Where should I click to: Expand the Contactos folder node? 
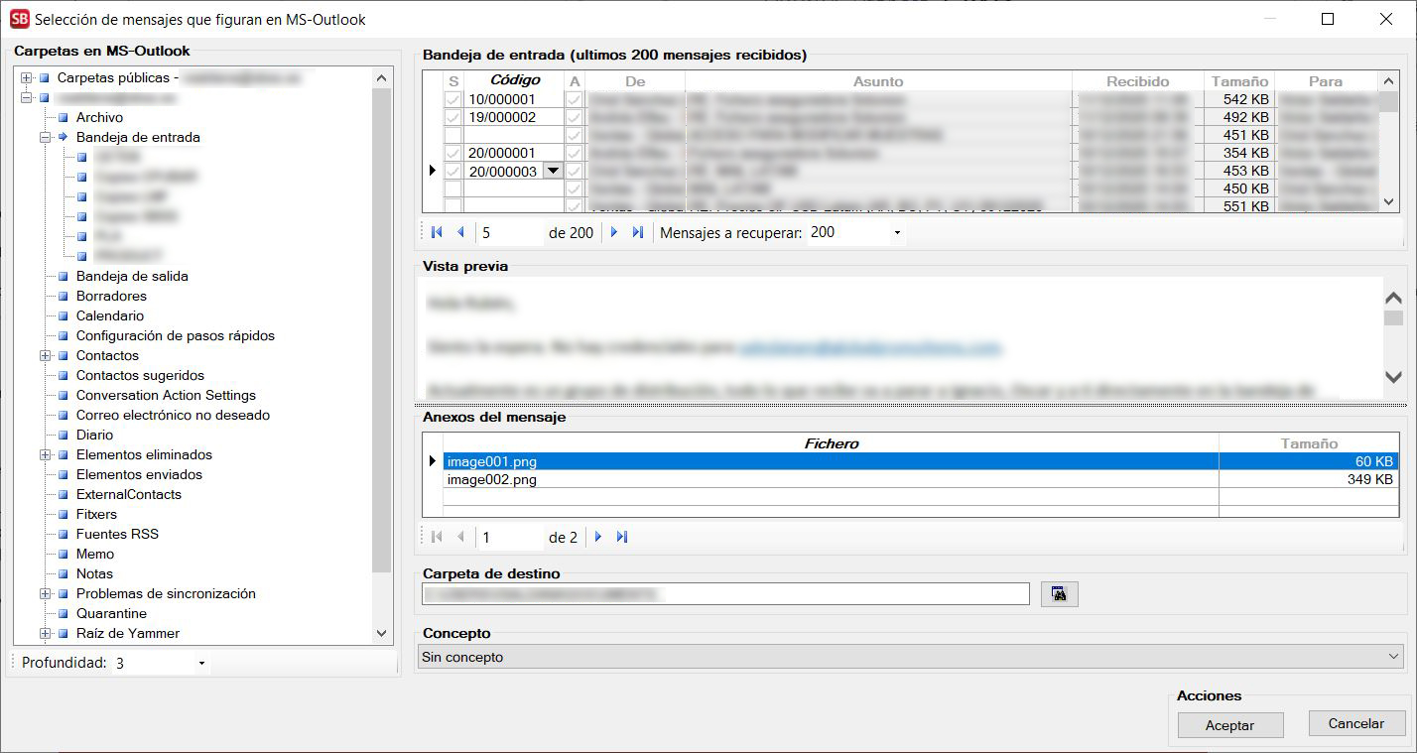[46, 356]
